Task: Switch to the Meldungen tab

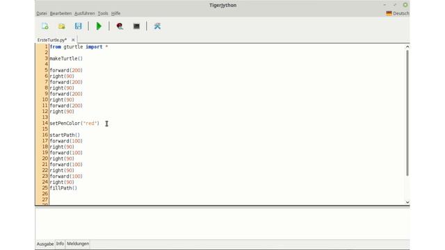Action: coord(78,244)
